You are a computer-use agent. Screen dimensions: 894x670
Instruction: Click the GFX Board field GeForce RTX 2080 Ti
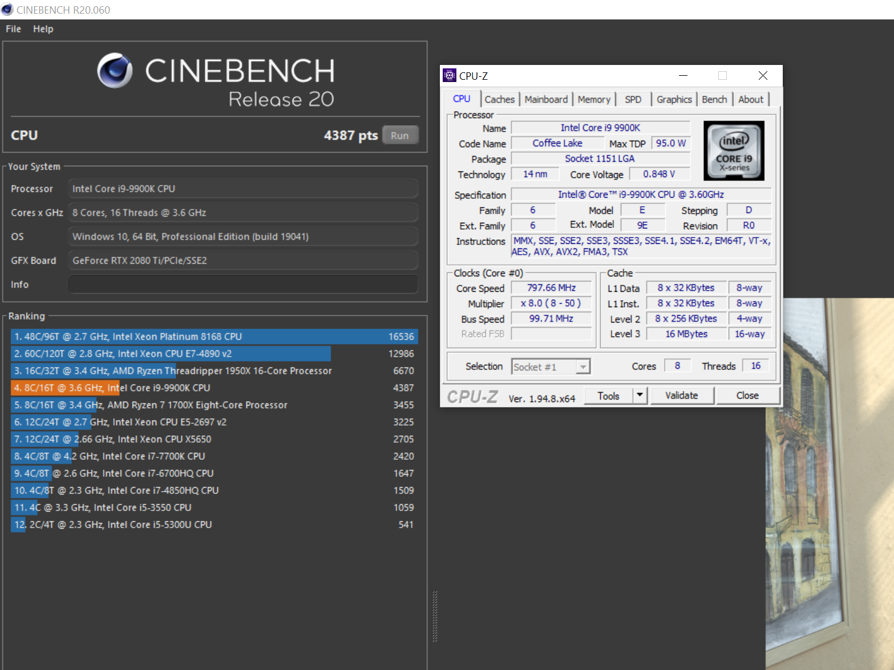(x=243, y=260)
